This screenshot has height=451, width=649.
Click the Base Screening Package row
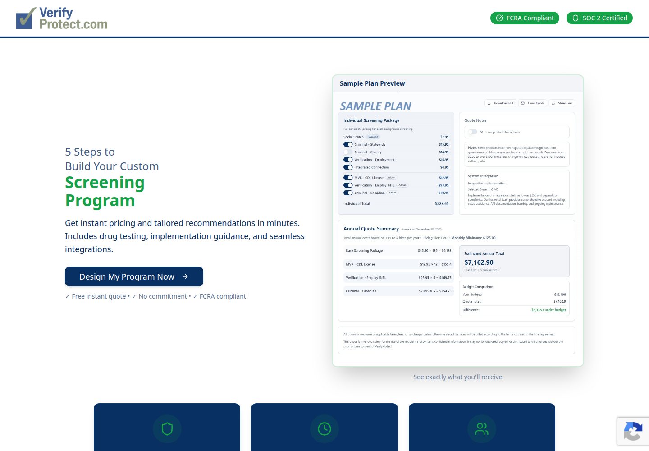398,251
